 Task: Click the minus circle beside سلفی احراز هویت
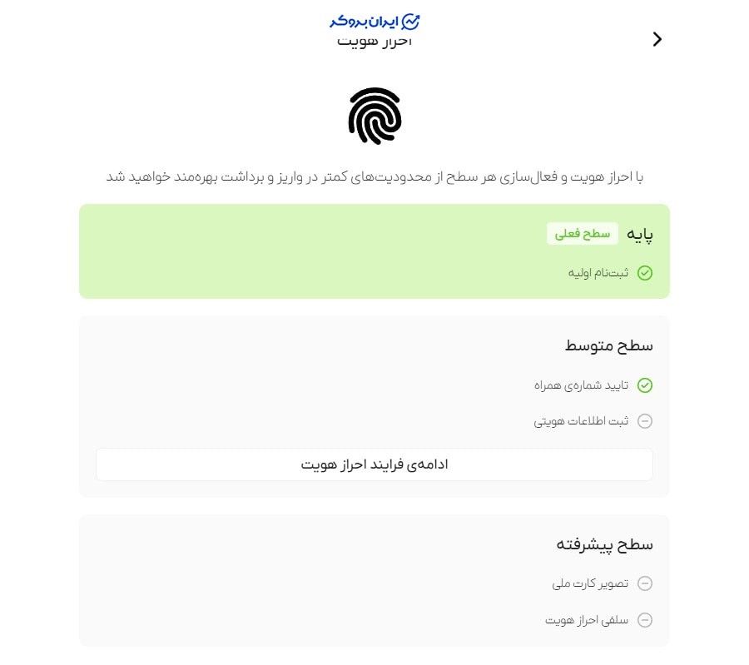pos(645,620)
